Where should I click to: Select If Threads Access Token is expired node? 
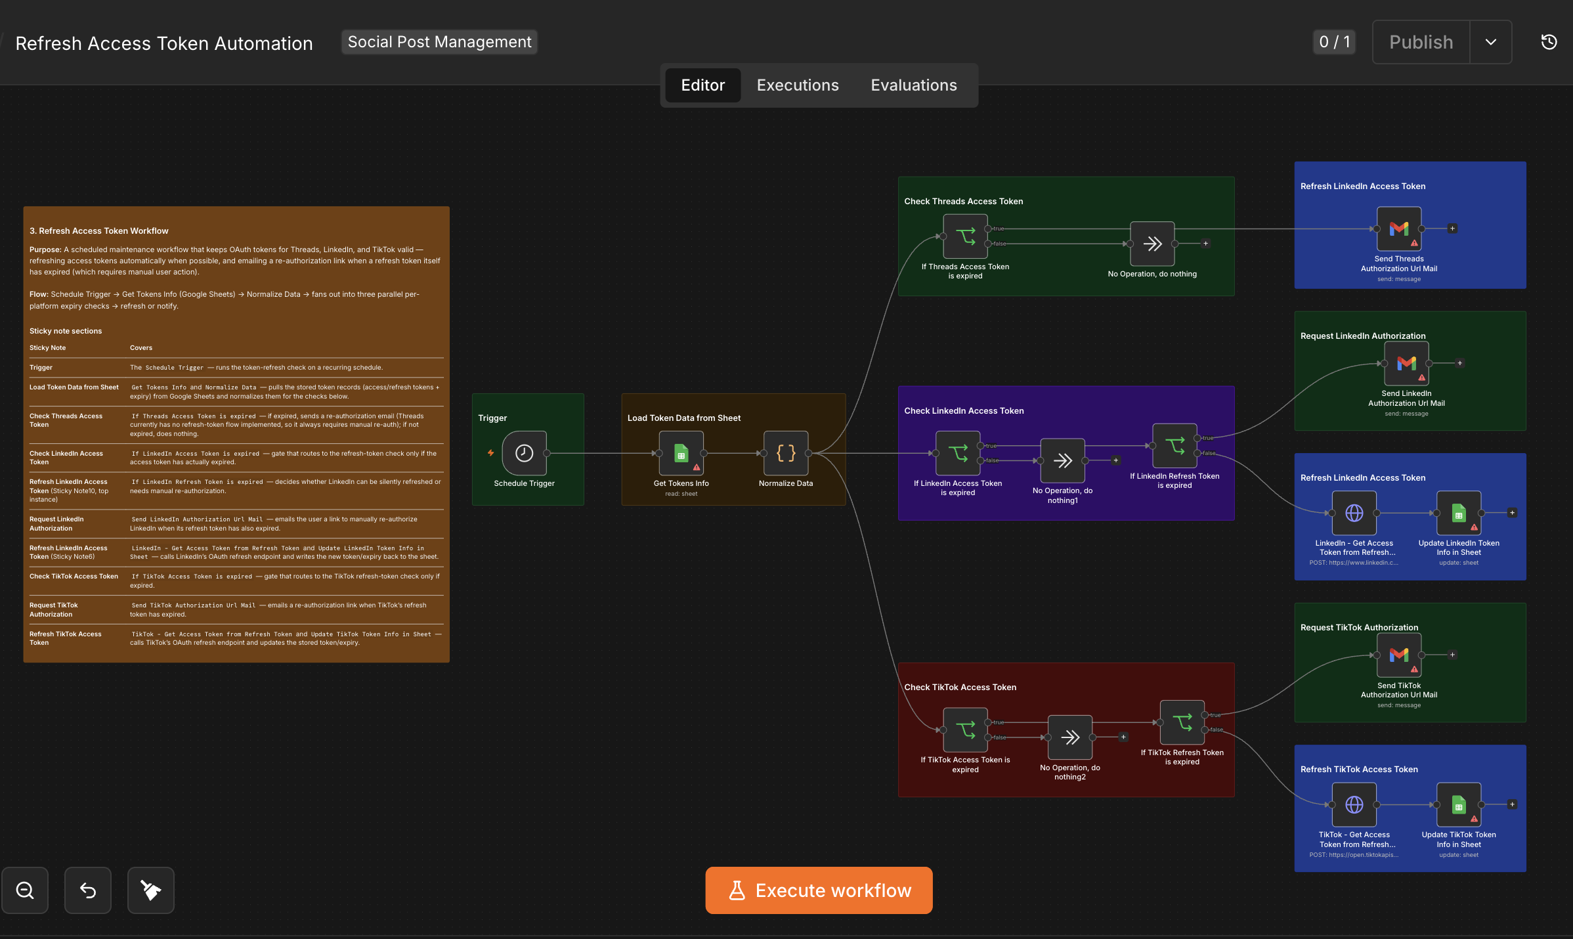pyautogui.click(x=965, y=236)
